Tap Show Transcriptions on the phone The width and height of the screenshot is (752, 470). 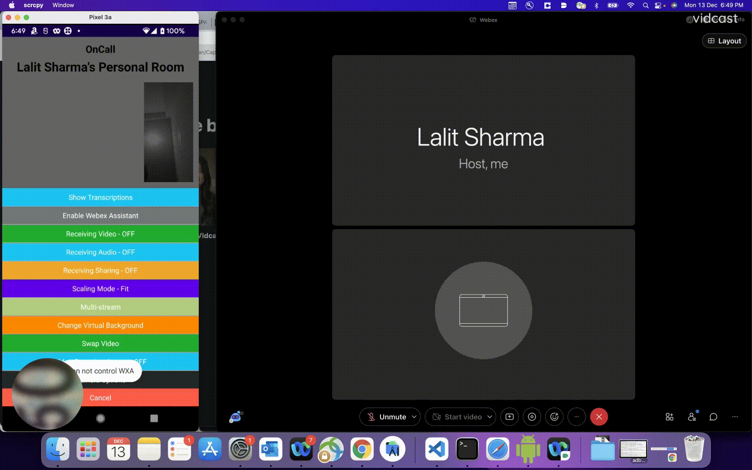coord(100,197)
